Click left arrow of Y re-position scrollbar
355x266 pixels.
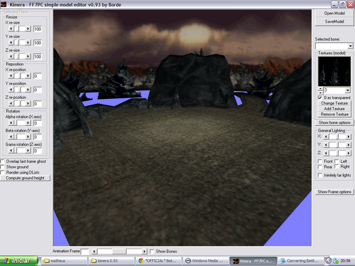click(x=11, y=90)
